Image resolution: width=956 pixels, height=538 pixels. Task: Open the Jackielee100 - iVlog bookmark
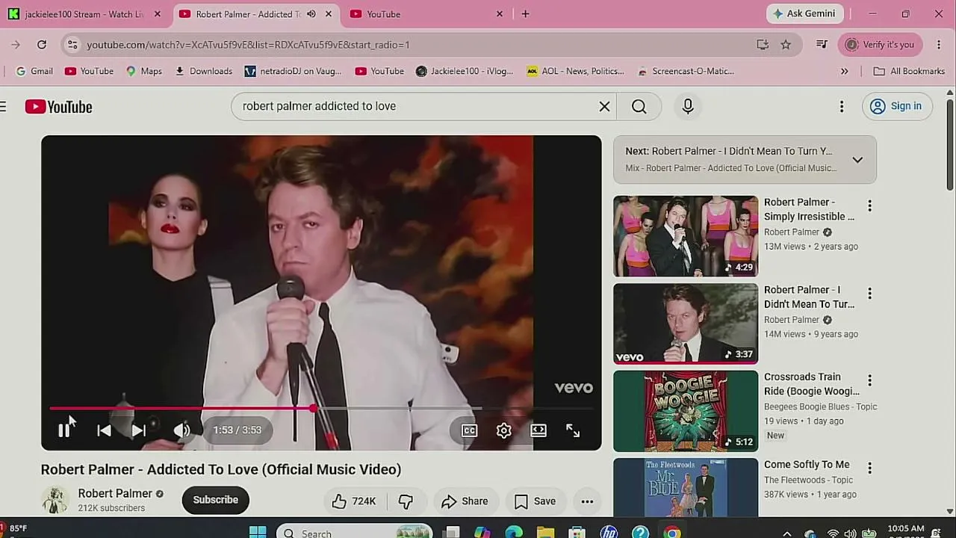[x=465, y=71]
